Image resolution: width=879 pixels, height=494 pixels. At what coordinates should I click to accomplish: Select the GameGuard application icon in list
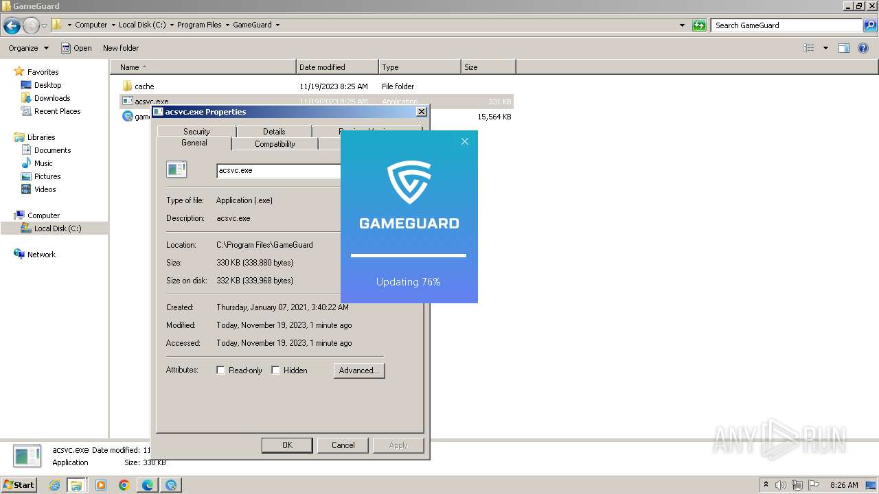tap(127, 117)
